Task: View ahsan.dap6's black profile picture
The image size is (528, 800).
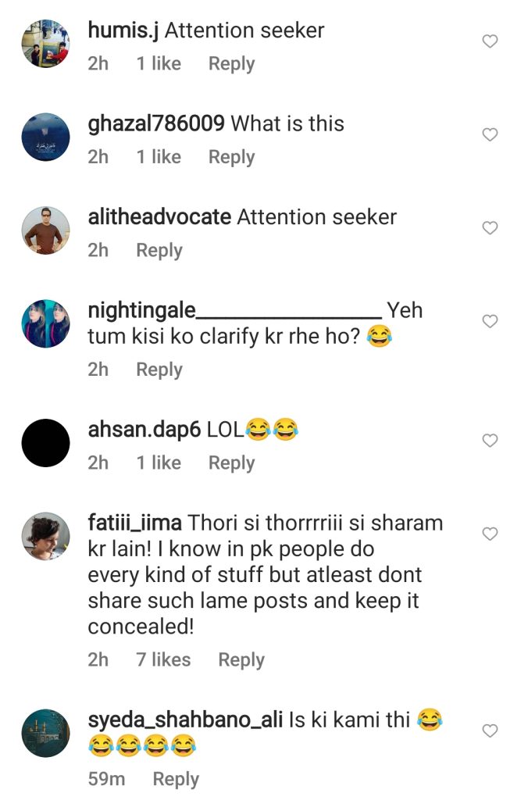Action: pyautogui.click(x=45, y=443)
